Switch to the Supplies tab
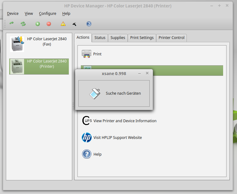Viewport: 237px width, 194px height. [118, 37]
